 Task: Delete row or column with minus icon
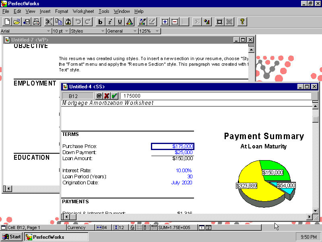(175, 22)
